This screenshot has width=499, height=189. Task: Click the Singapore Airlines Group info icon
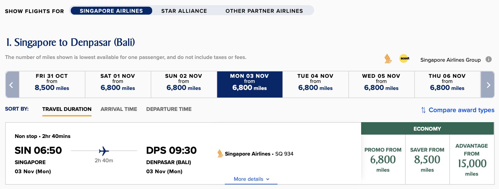tap(489, 59)
